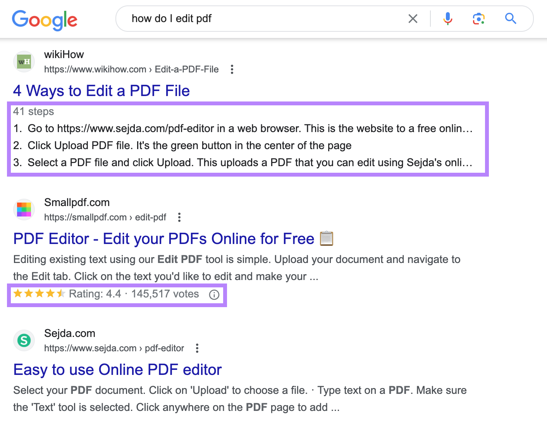Open Google Lens image search

[478, 18]
